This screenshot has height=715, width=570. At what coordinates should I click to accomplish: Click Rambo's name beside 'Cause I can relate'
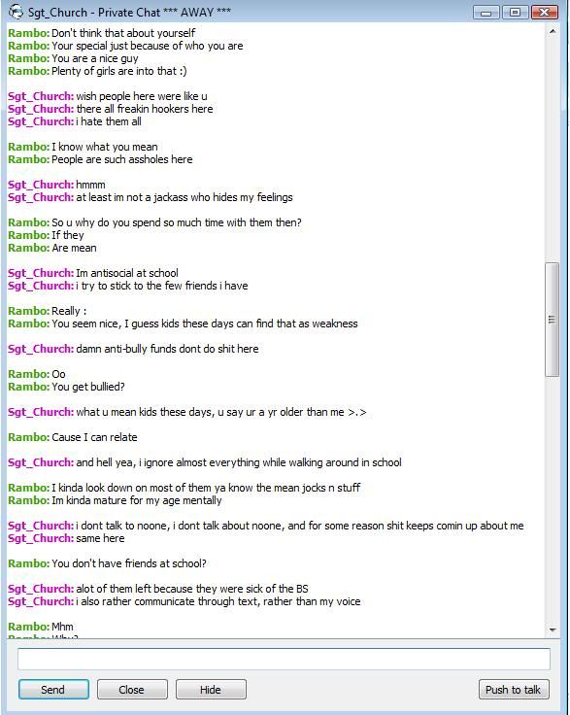point(29,437)
